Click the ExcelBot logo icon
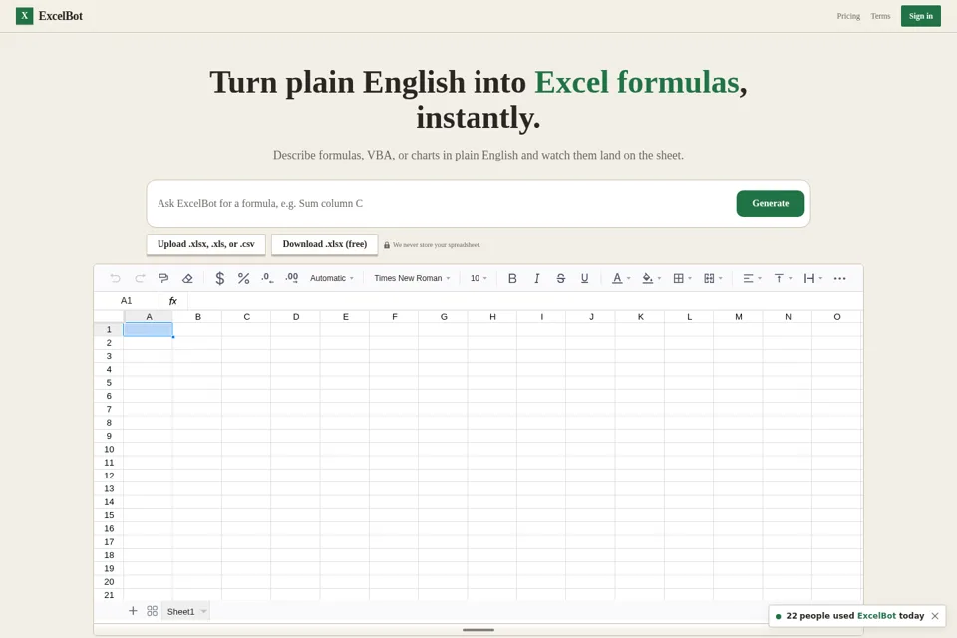 click(24, 16)
